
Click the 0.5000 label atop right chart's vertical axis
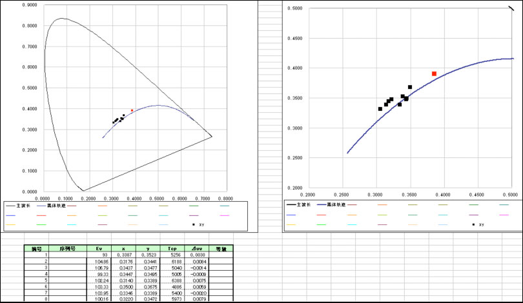(294, 8)
